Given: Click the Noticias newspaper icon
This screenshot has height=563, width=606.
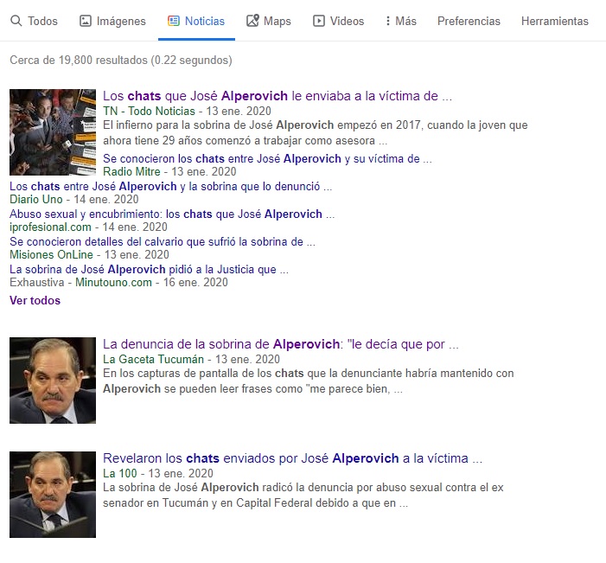Looking at the screenshot, I should point(174,21).
